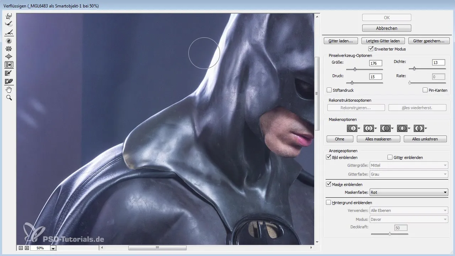Viewport: 455px width, 256px height.
Task: Click the Replace Selection mask option icon
Action: [x=352, y=128]
